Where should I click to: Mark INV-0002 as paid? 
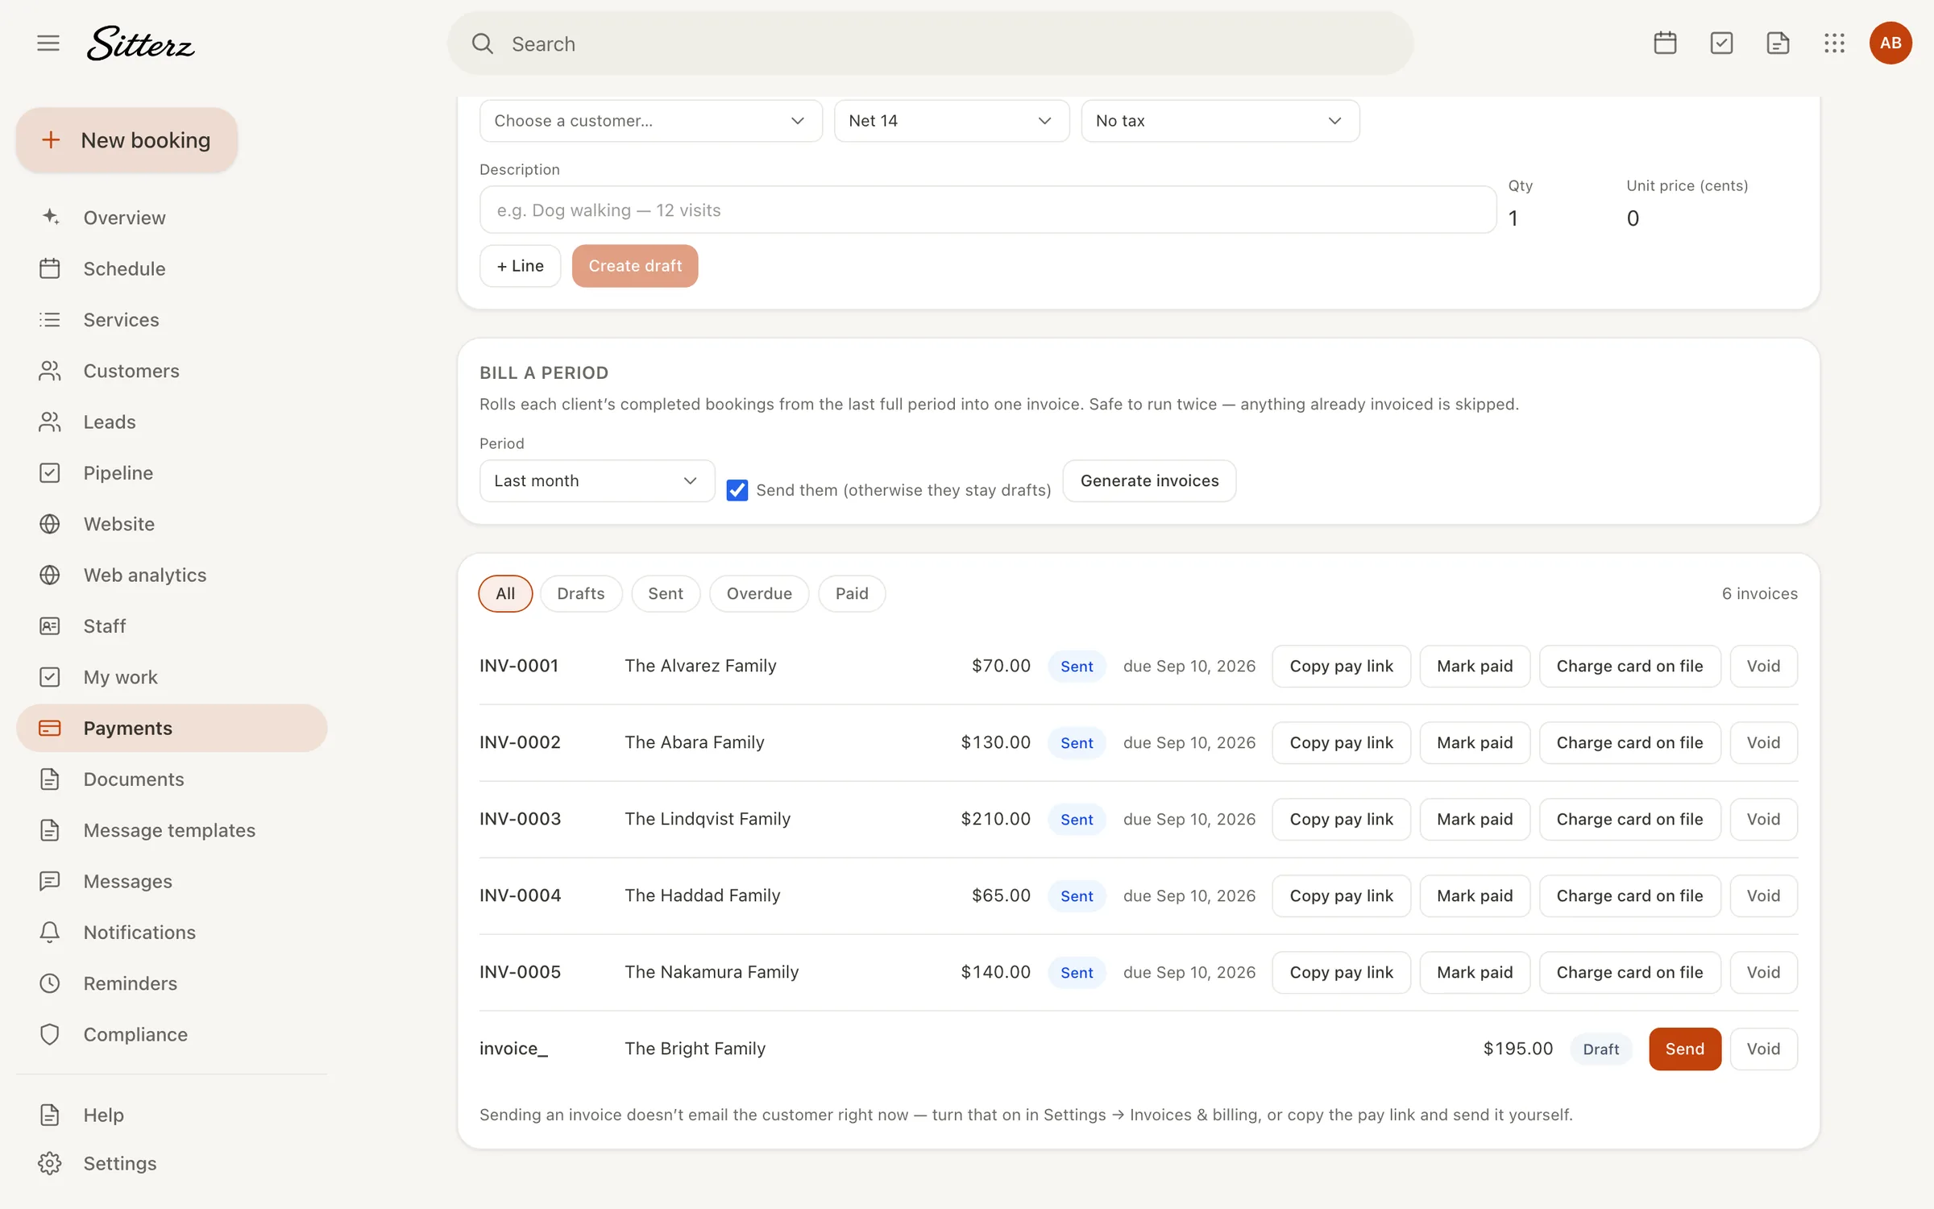[1474, 743]
